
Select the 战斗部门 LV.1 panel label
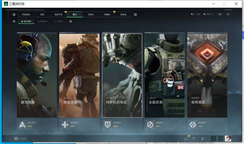tap(32, 124)
